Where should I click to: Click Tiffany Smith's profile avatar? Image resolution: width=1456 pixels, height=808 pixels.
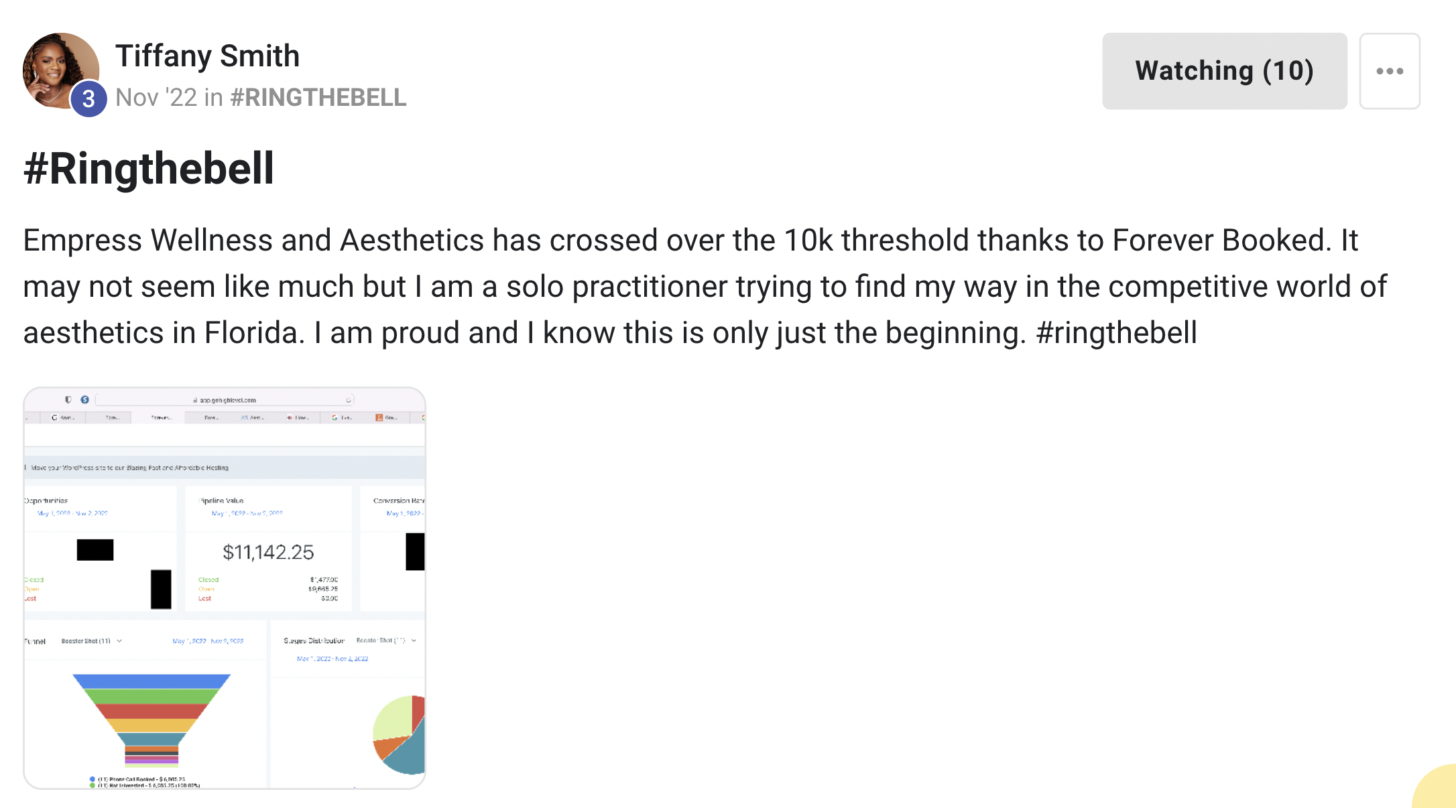click(x=61, y=70)
